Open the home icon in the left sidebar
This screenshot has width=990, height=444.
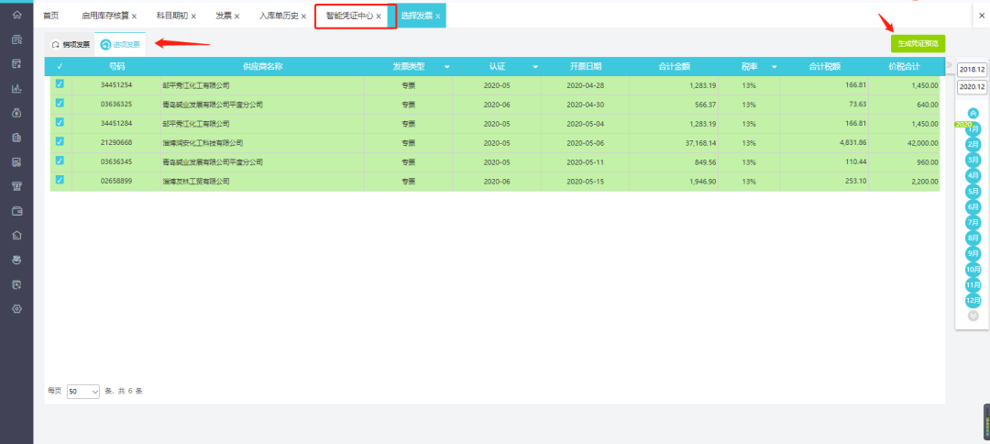tap(17, 15)
